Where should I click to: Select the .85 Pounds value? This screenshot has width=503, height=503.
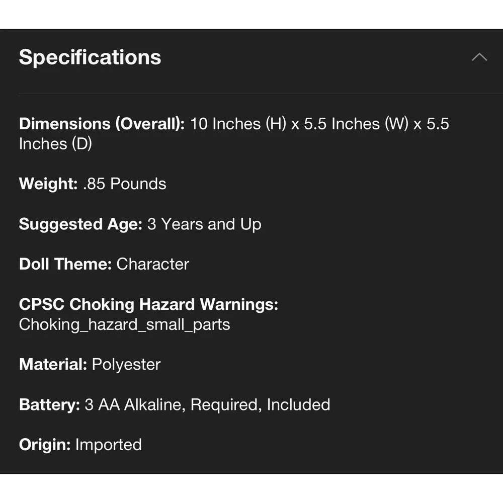point(124,184)
